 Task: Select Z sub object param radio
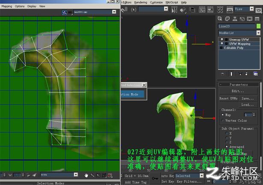pyautogui.click(x=227, y=142)
